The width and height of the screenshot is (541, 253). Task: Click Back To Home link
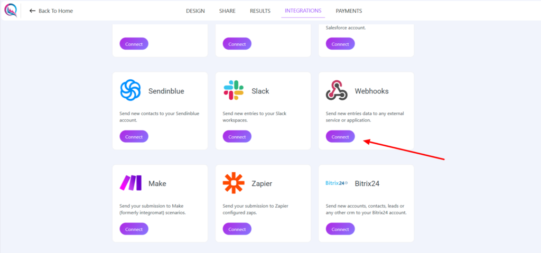[x=55, y=11]
